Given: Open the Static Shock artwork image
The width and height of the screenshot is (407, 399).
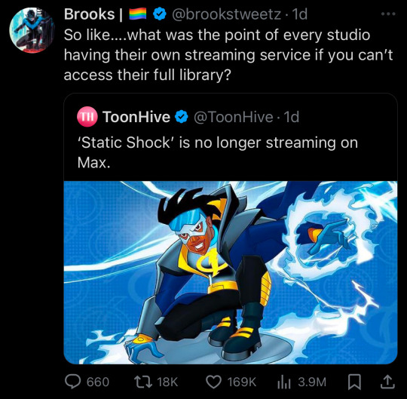Looking at the screenshot, I should pos(231,272).
